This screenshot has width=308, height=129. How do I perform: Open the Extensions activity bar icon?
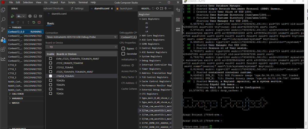pos(3,49)
